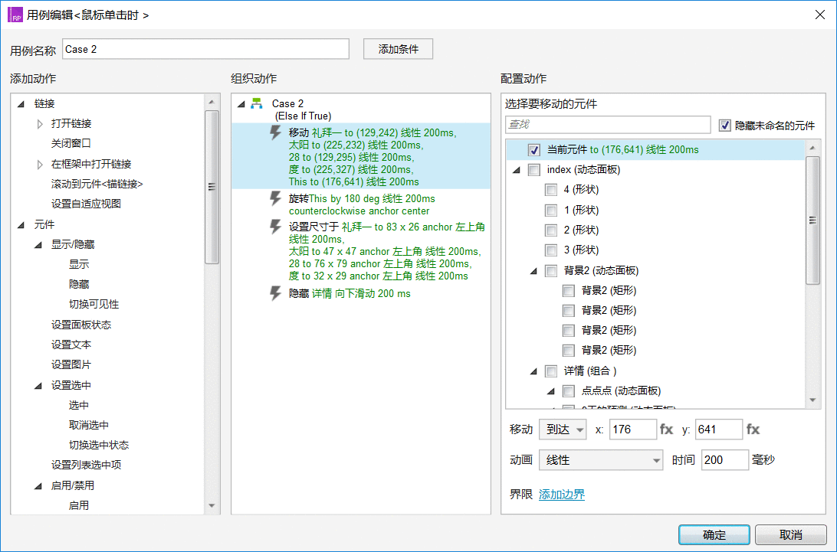Collapse the Case 2 action tree
Viewport: 837px width, 552px height.
pyautogui.click(x=241, y=104)
